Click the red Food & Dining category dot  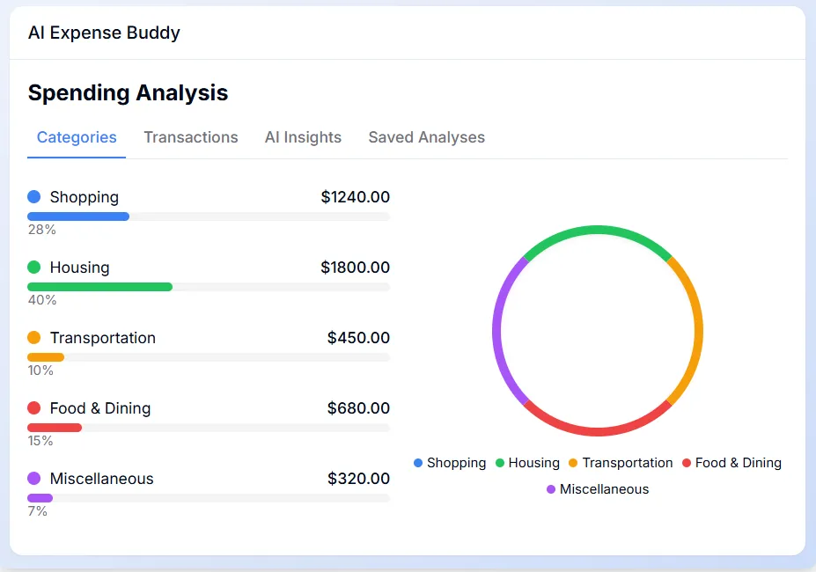coord(33,407)
